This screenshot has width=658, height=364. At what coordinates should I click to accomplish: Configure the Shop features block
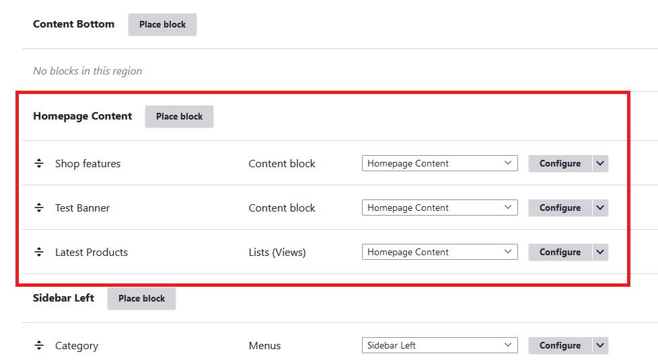point(560,163)
